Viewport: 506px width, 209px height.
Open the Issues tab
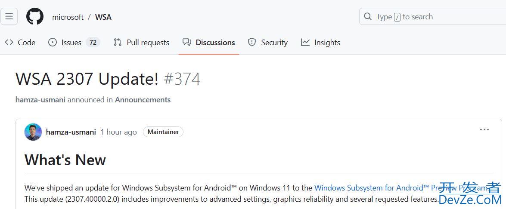point(71,43)
